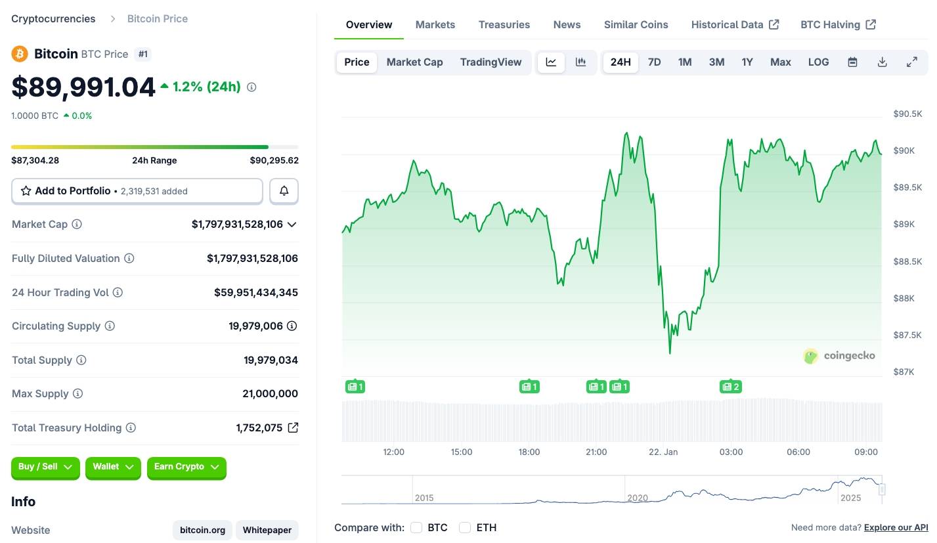
Task: Download chart data icon
Action: pyautogui.click(x=882, y=62)
